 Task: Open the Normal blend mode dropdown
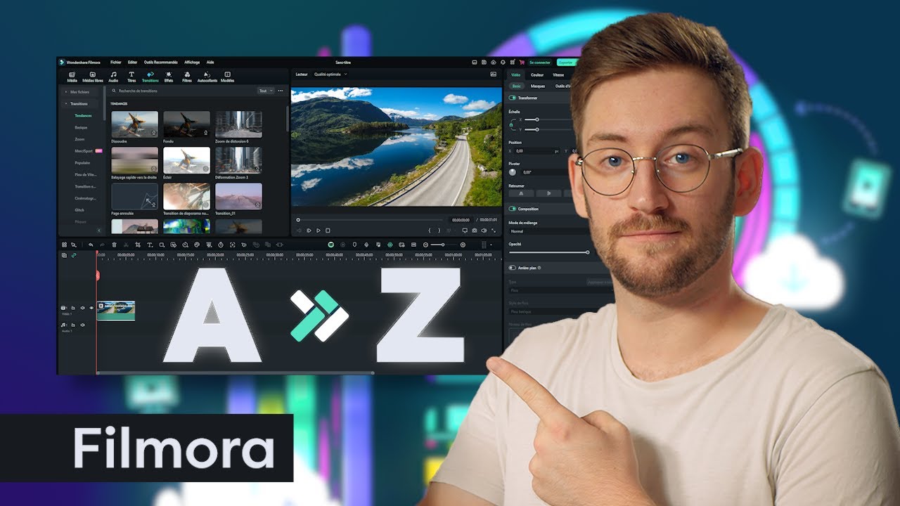click(x=548, y=231)
